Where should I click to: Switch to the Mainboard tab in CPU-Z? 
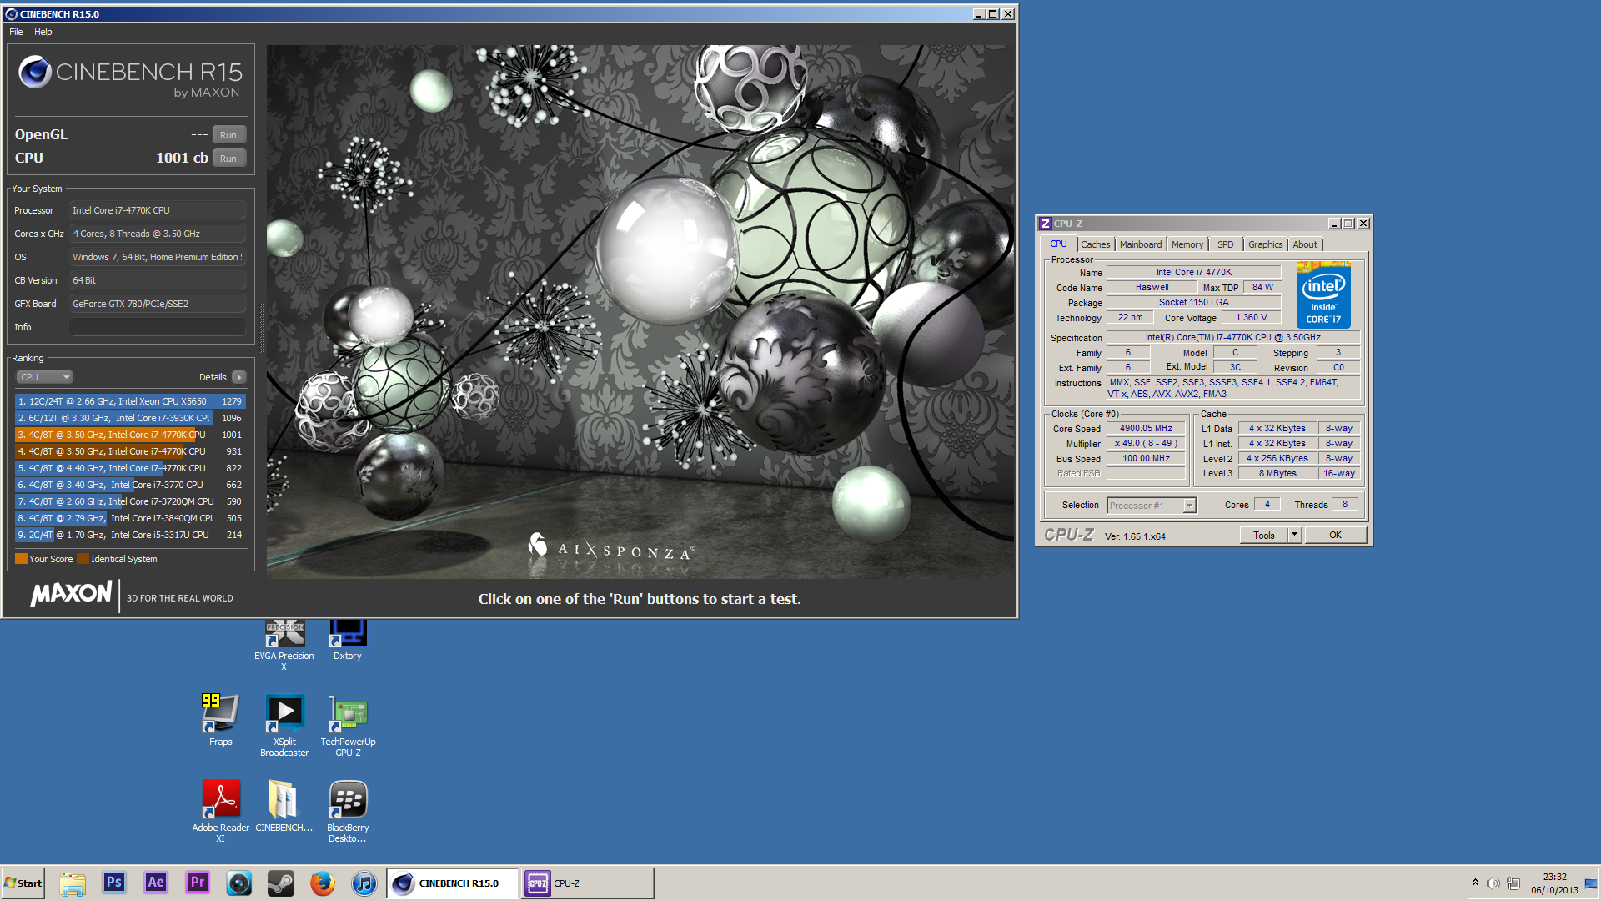(1140, 244)
